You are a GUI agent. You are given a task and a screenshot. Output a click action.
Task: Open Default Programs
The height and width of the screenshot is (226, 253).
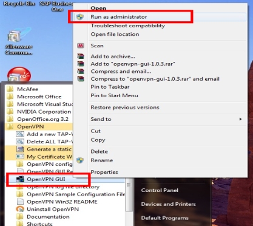165,218
